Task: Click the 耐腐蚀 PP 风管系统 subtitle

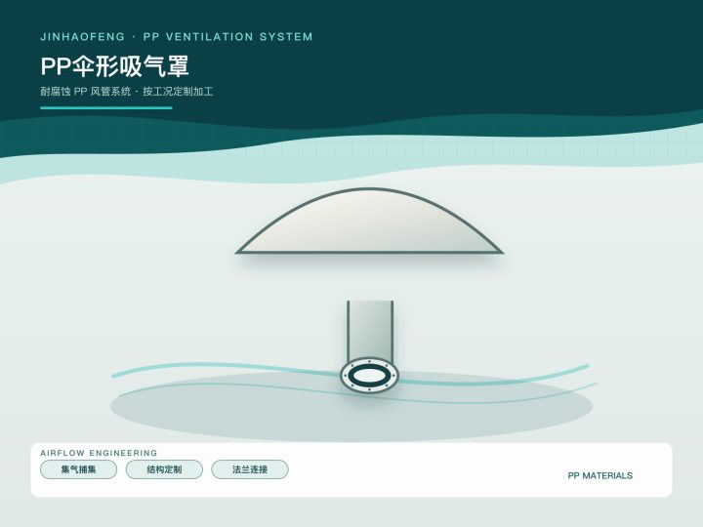Action: pyautogui.click(x=86, y=92)
